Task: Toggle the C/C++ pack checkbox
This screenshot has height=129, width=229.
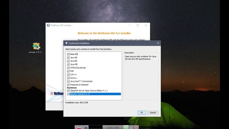Action: [68, 75]
